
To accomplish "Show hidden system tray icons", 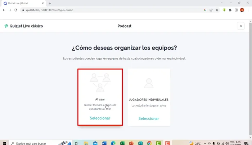I will click(x=205, y=144).
